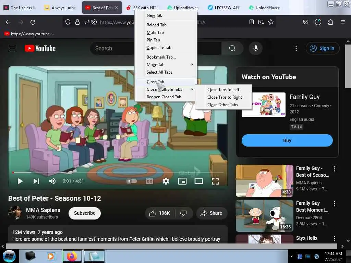Image resolution: width=351 pixels, height=263 pixels.
Task: Dislike the video with thumbs down
Action: click(184, 213)
